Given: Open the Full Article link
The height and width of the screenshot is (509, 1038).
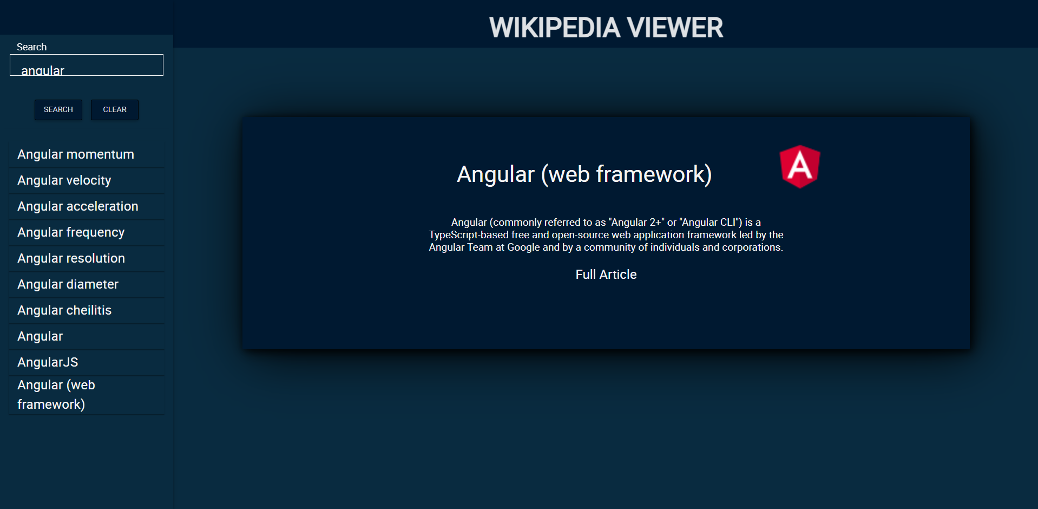Looking at the screenshot, I should click(606, 275).
